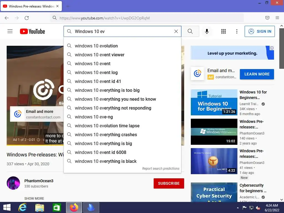Pick the 'windows 10 event' suggestion

122,64
